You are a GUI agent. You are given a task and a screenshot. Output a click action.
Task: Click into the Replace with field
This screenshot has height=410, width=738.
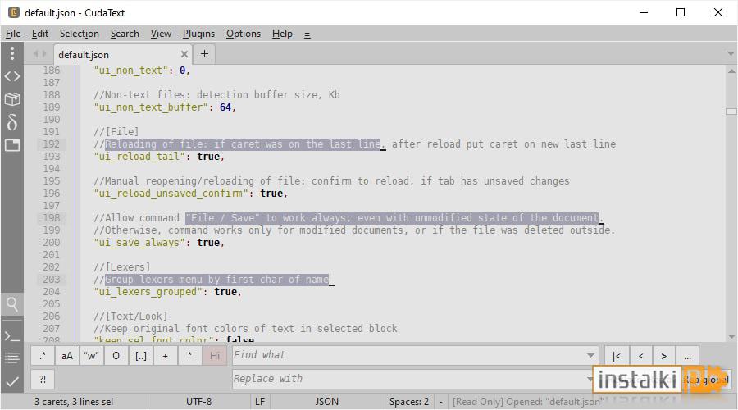[x=410, y=379]
